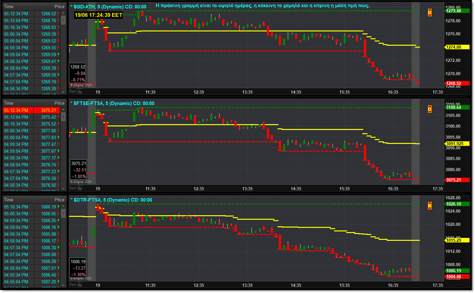Click scroll-down arrow in $GD-ATH time and sales list

point(63,92)
